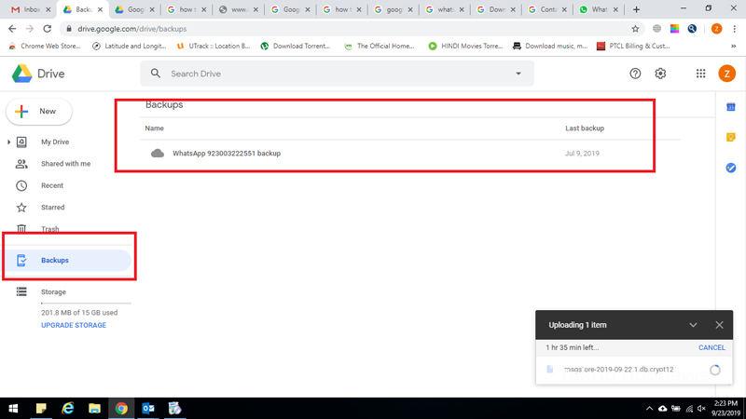Click the Jul 9, 2019 date cell

coord(582,154)
